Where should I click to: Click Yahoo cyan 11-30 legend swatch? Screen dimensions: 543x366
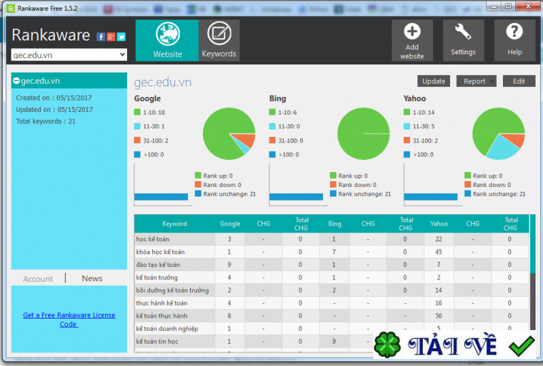[x=407, y=126]
